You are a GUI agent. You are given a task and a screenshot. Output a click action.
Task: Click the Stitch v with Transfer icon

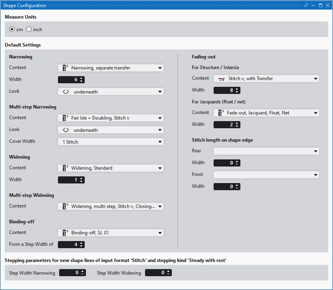pos(221,79)
